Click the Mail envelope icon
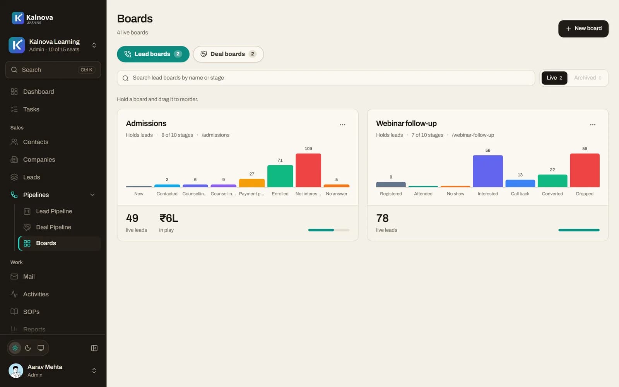Viewport: 619px width, 387px height. coord(14,277)
